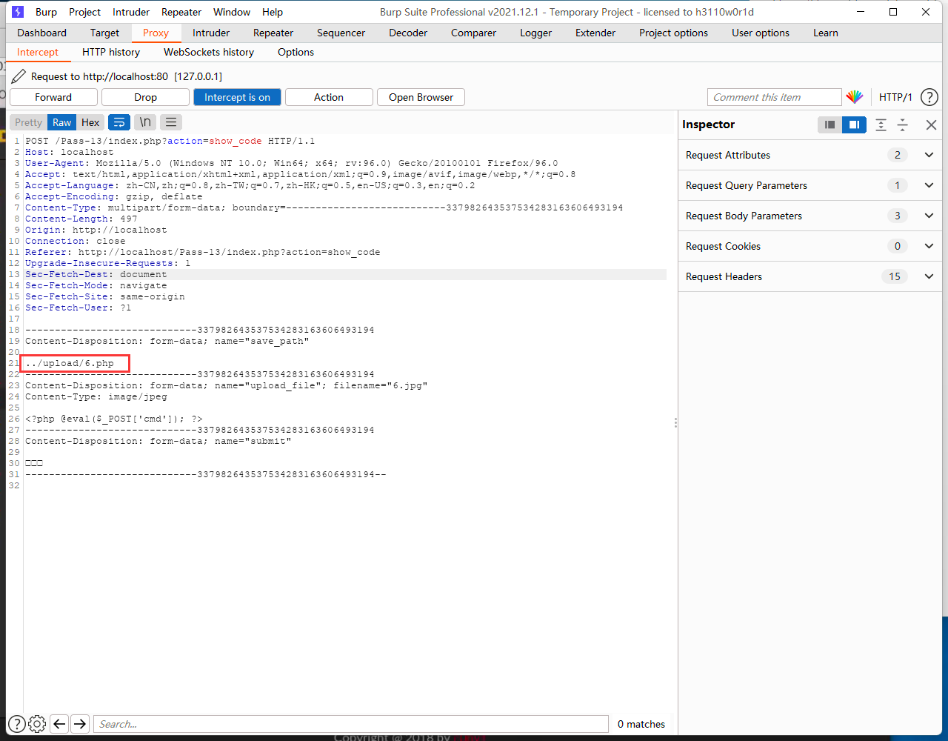Viewport: 948px width, 741px height.
Task: Switch to the Logger tab
Action: pyautogui.click(x=535, y=33)
